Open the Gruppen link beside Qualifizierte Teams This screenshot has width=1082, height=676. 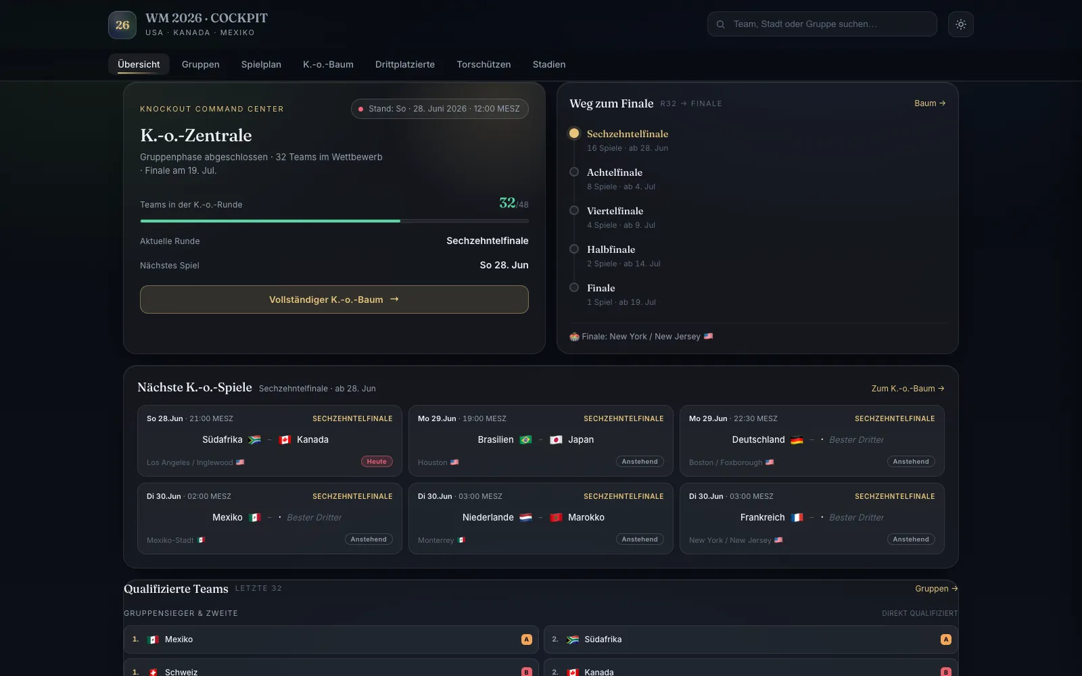[x=937, y=589]
